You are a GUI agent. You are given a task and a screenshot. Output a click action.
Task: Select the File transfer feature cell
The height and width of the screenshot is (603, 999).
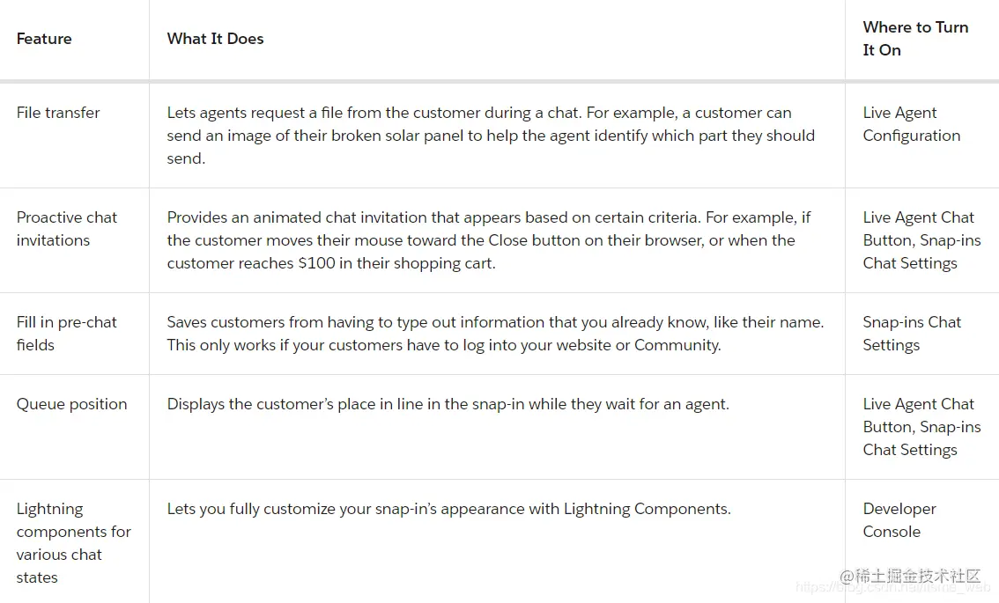tap(58, 113)
